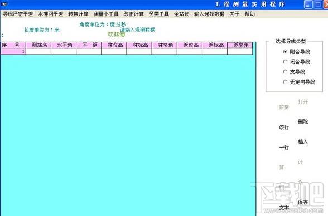328x216 pixels.
Task: Select row number 1 in the table
Action: [x=13, y=52]
